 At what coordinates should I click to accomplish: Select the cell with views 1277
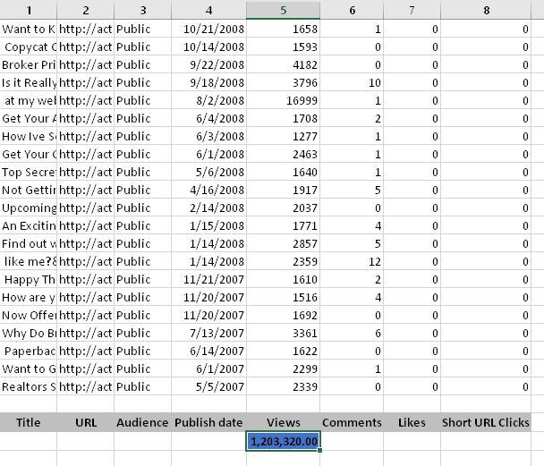click(x=283, y=136)
